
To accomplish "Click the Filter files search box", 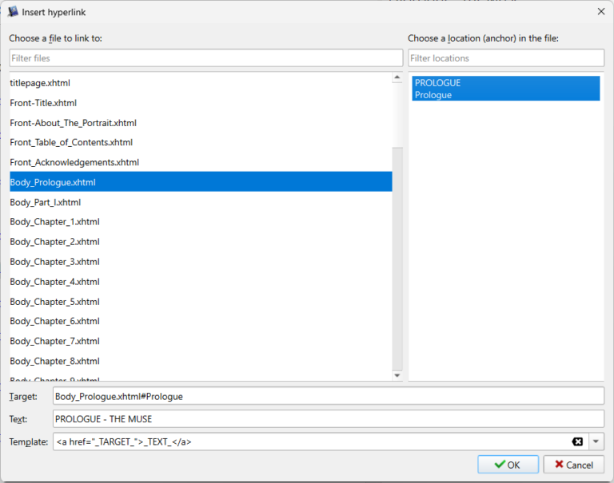I will (205, 58).
